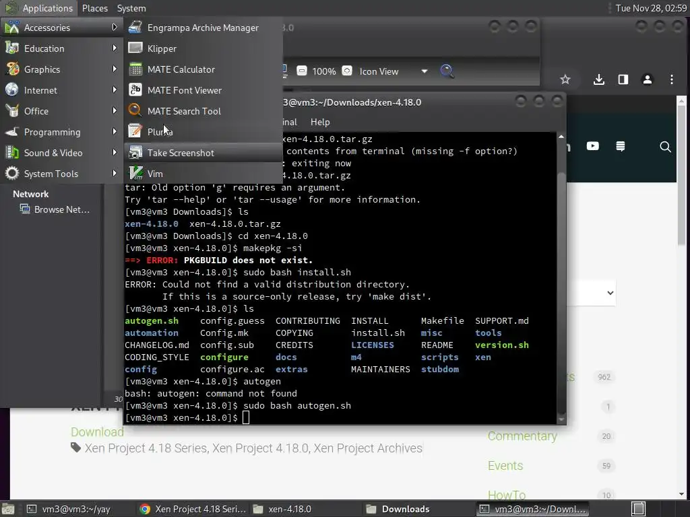
Task: Open the Icon View mode dropdown
Action: [393, 71]
